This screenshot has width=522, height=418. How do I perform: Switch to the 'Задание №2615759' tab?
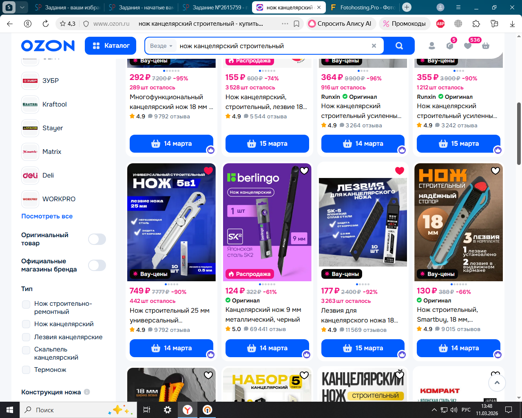pos(215,7)
